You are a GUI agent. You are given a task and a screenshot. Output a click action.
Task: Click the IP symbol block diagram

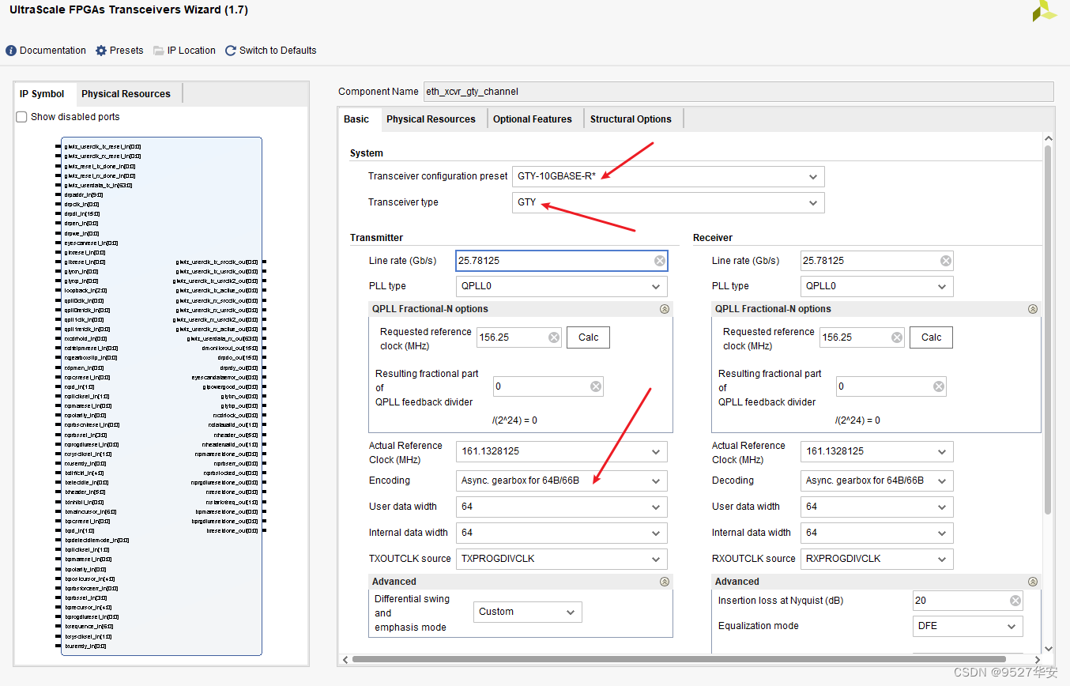(162, 396)
